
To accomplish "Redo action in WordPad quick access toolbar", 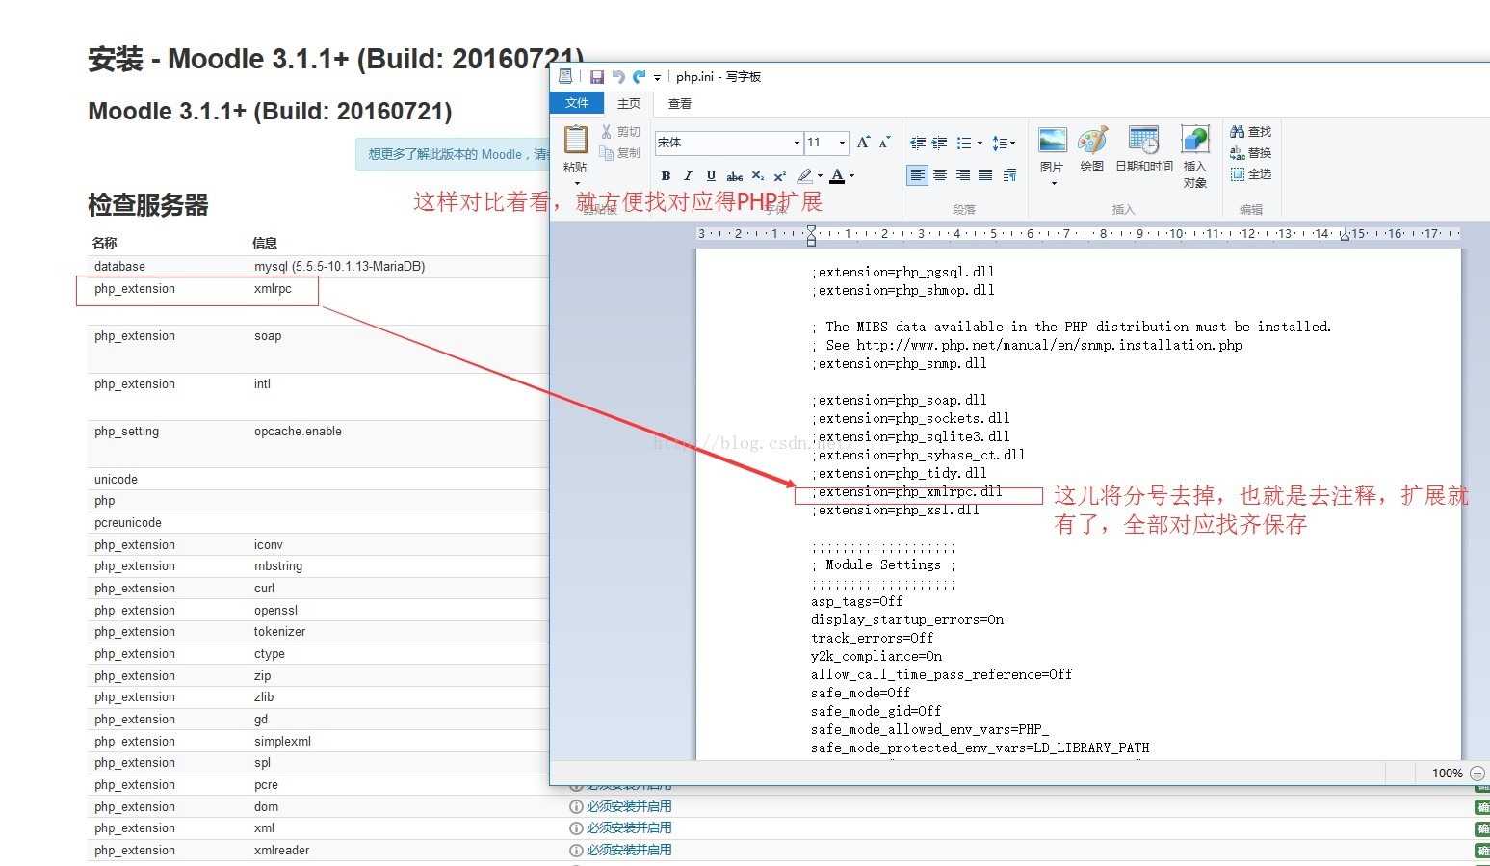I will (639, 77).
